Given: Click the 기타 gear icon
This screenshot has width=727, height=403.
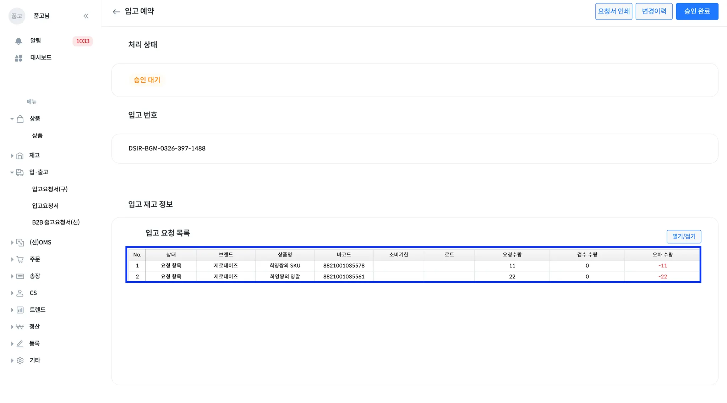Looking at the screenshot, I should (20, 360).
